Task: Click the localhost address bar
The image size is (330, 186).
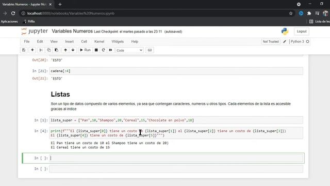Action: (156, 13)
